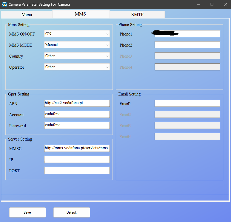Switch to the Menu tab
This screenshot has width=231, height=222.
coord(27,15)
